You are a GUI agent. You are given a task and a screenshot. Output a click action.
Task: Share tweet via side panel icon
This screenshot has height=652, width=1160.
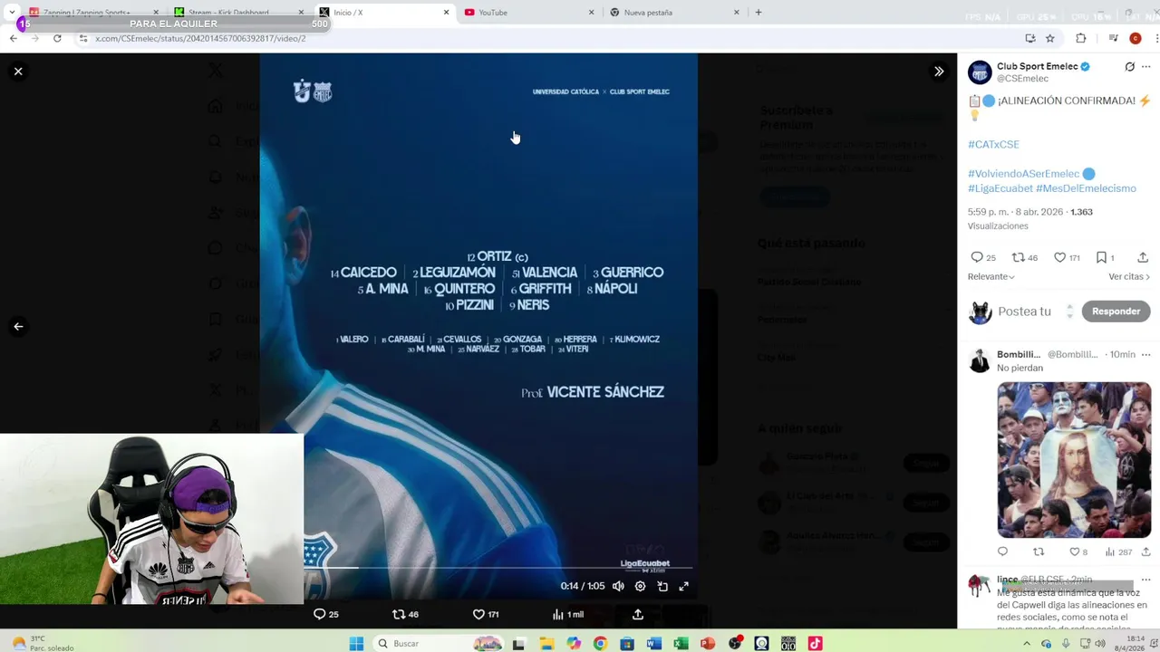tap(1143, 258)
